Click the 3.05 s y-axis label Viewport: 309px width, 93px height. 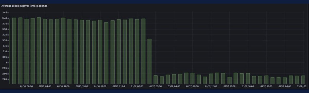5,57
